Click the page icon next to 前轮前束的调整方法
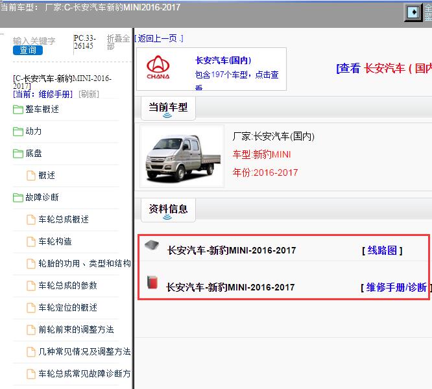The image size is (432, 389). click(31, 330)
